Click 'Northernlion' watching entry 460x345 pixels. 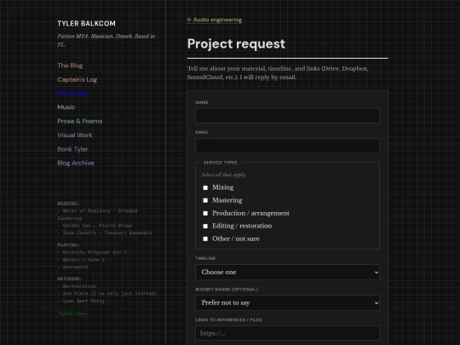pyautogui.click(x=77, y=286)
